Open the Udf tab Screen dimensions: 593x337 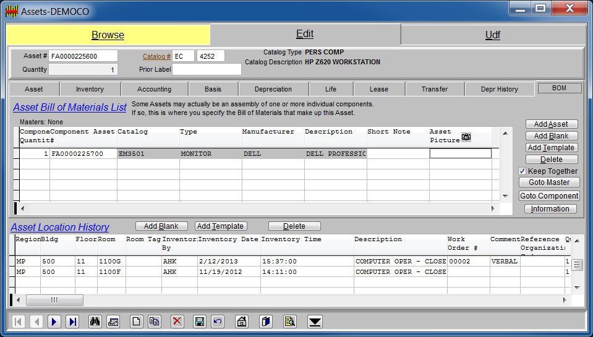[x=493, y=35]
